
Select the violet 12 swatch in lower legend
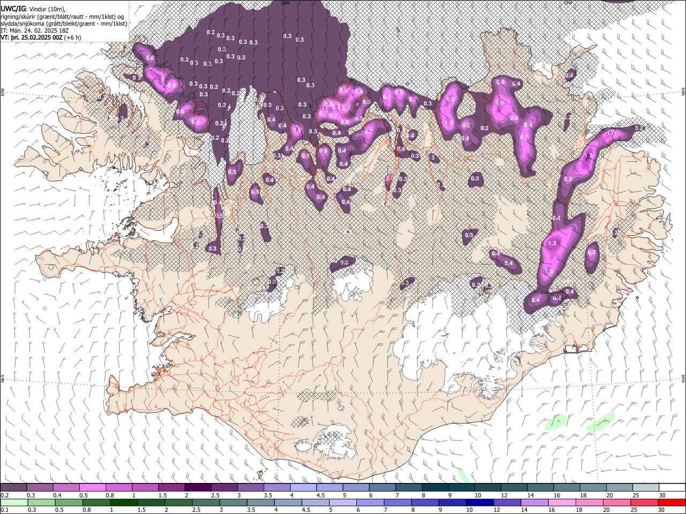506,502
